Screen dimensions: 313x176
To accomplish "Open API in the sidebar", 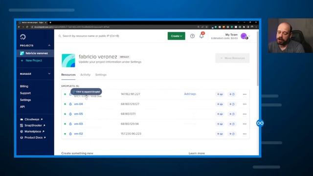I will point(22,107).
